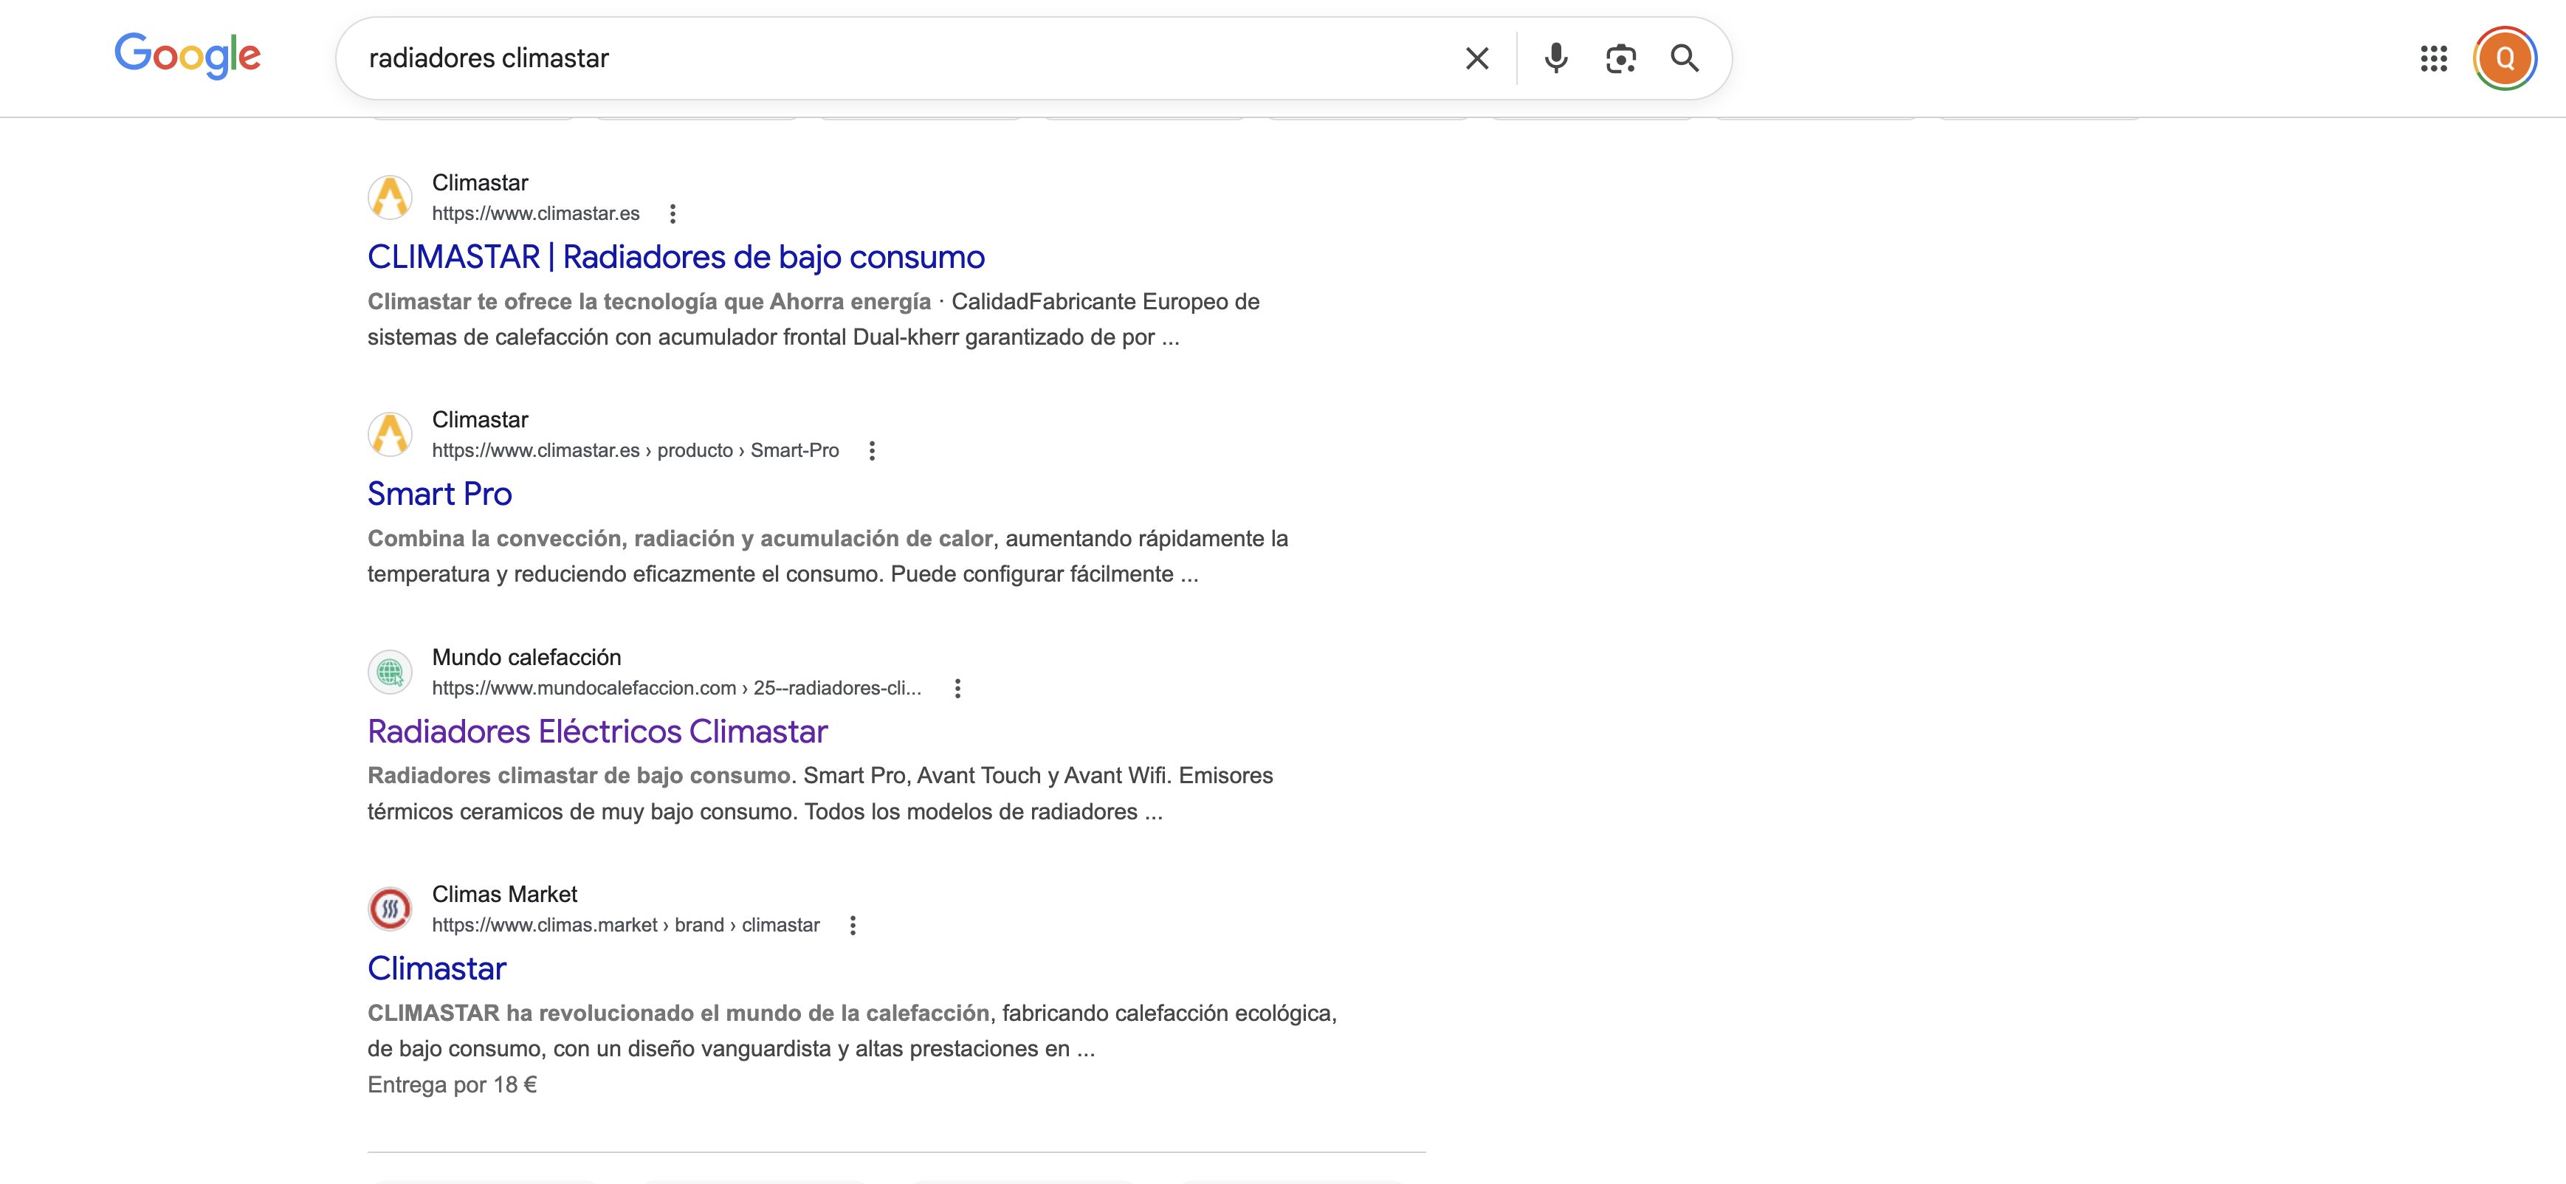Click the Climastar site favicon

pos(391,197)
